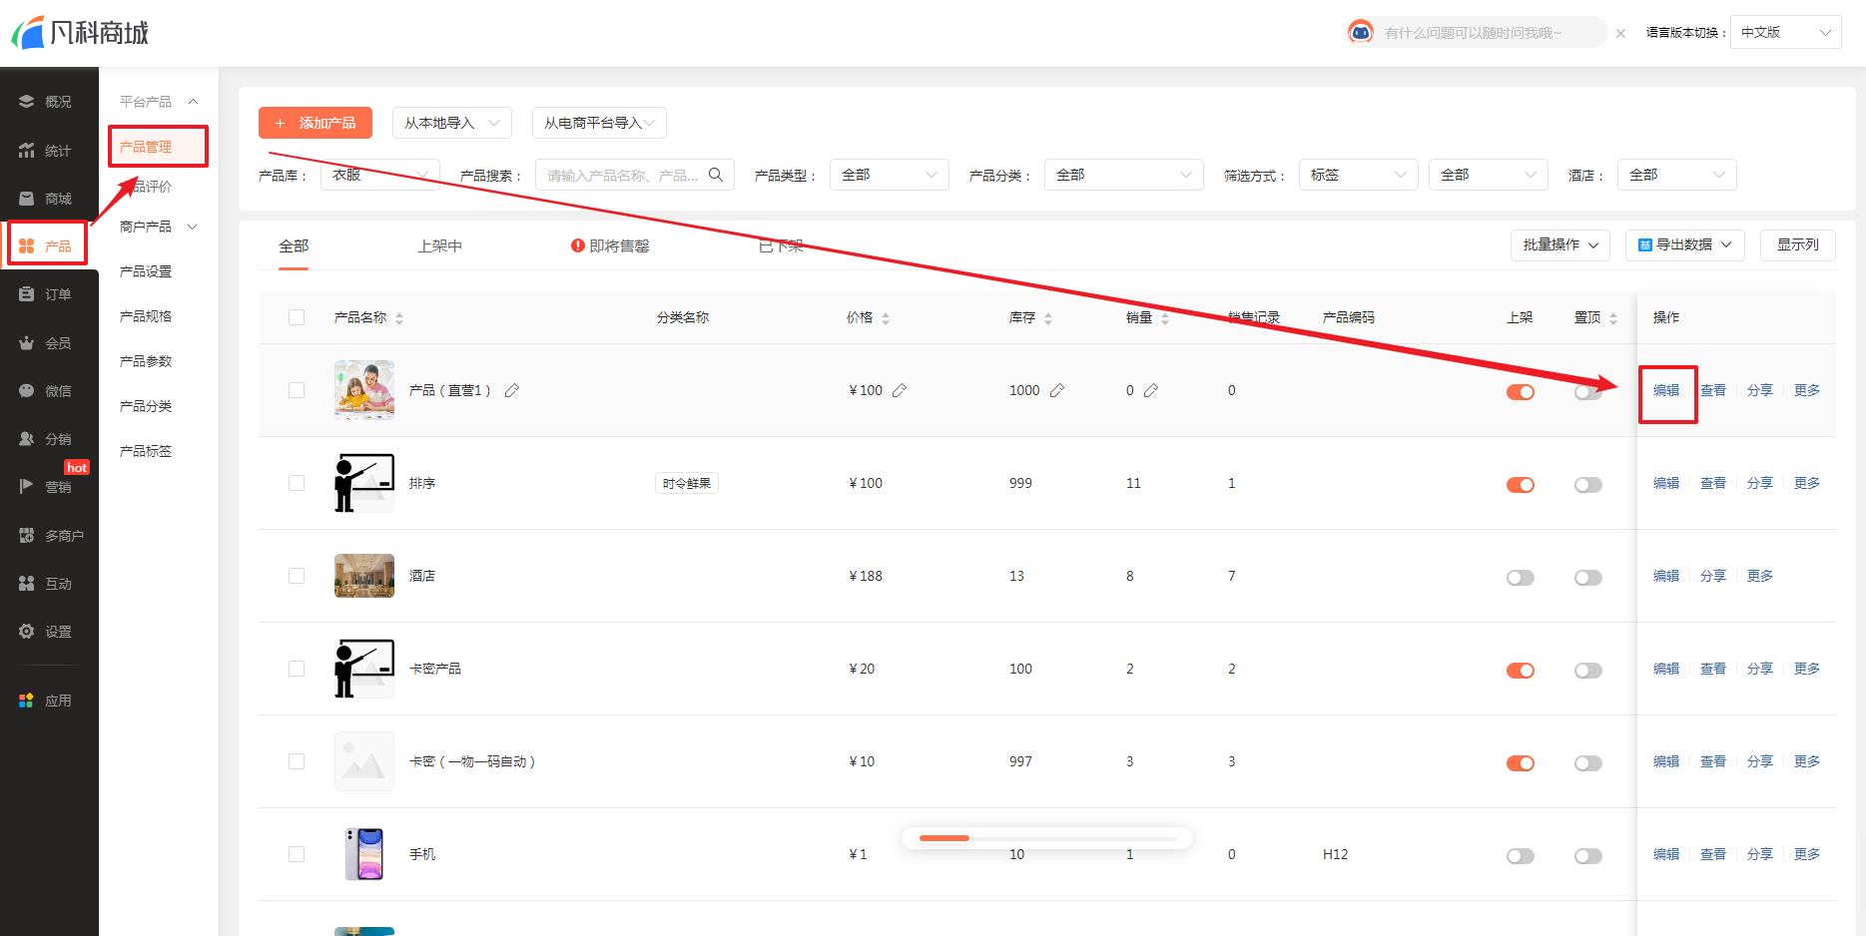Sort by 库存 column arrows
1866x936 pixels.
(x=1048, y=318)
